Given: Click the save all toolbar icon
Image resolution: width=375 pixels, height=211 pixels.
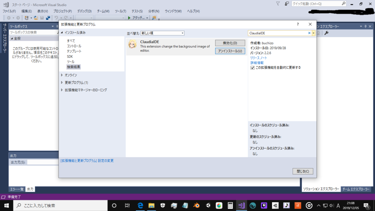Looking at the screenshot, I should (48, 18).
